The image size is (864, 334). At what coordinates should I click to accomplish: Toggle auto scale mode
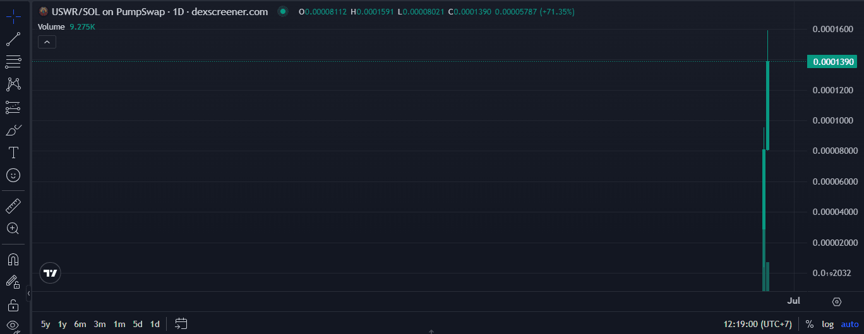[848, 324]
